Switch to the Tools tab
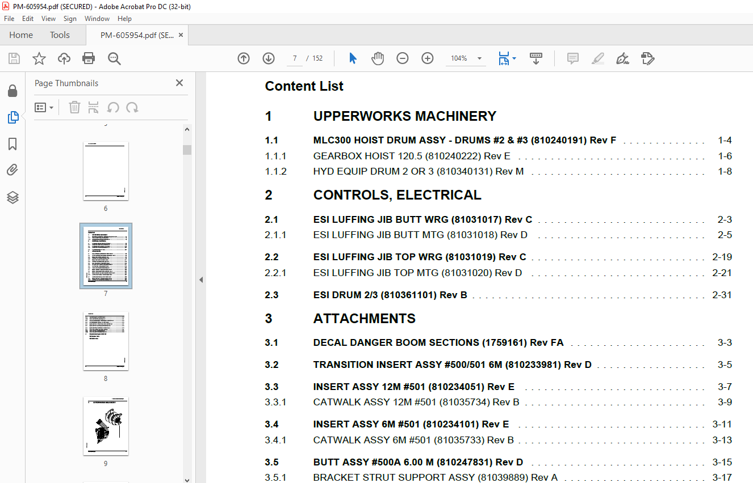 (60, 35)
